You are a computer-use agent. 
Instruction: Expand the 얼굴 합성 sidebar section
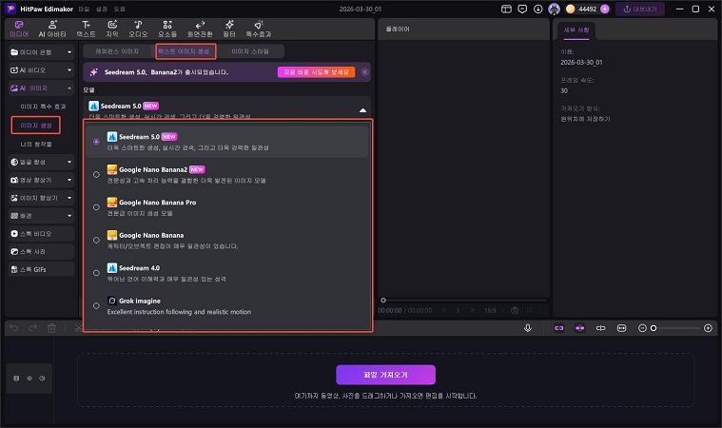[42, 162]
